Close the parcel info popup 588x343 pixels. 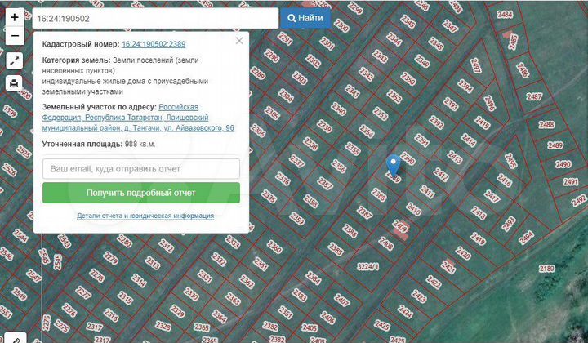(x=239, y=40)
